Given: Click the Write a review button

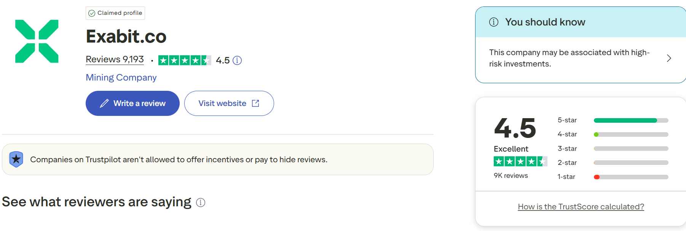Looking at the screenshot, I should click(132, 103).
